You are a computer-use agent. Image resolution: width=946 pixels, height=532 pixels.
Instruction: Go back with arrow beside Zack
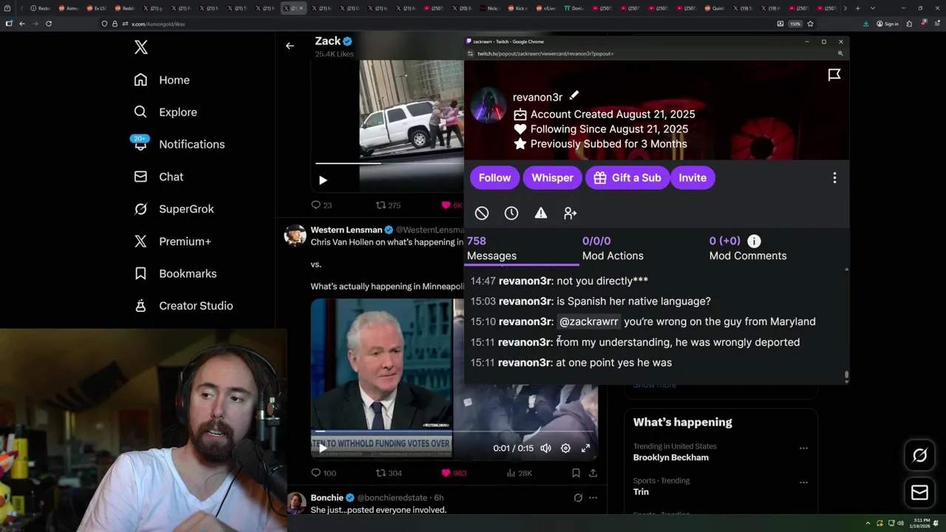click(290, 46)
